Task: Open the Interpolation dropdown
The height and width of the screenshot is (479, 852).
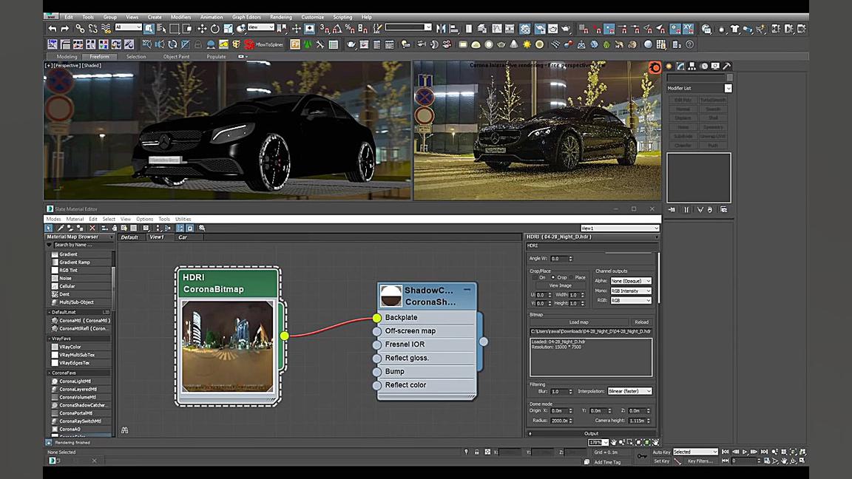Action: coord(629,391)
